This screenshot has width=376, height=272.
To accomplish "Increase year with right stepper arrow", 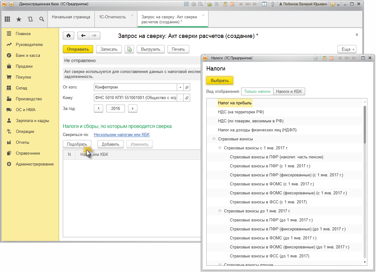I will pyautogui.click(x=133, y=108).
